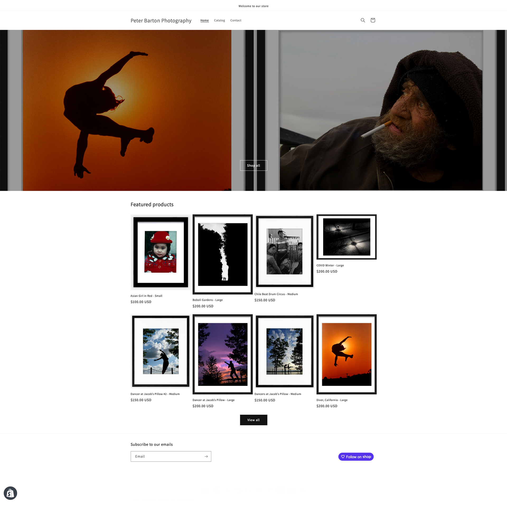Viewport: 507px width, 507px height.
Task: Click the Shop all button
Action: (253, 166)
